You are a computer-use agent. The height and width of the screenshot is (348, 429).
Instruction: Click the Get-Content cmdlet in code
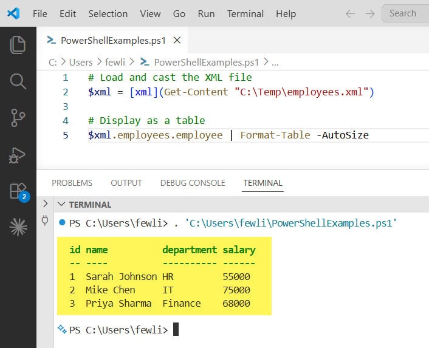coord(196,92)
